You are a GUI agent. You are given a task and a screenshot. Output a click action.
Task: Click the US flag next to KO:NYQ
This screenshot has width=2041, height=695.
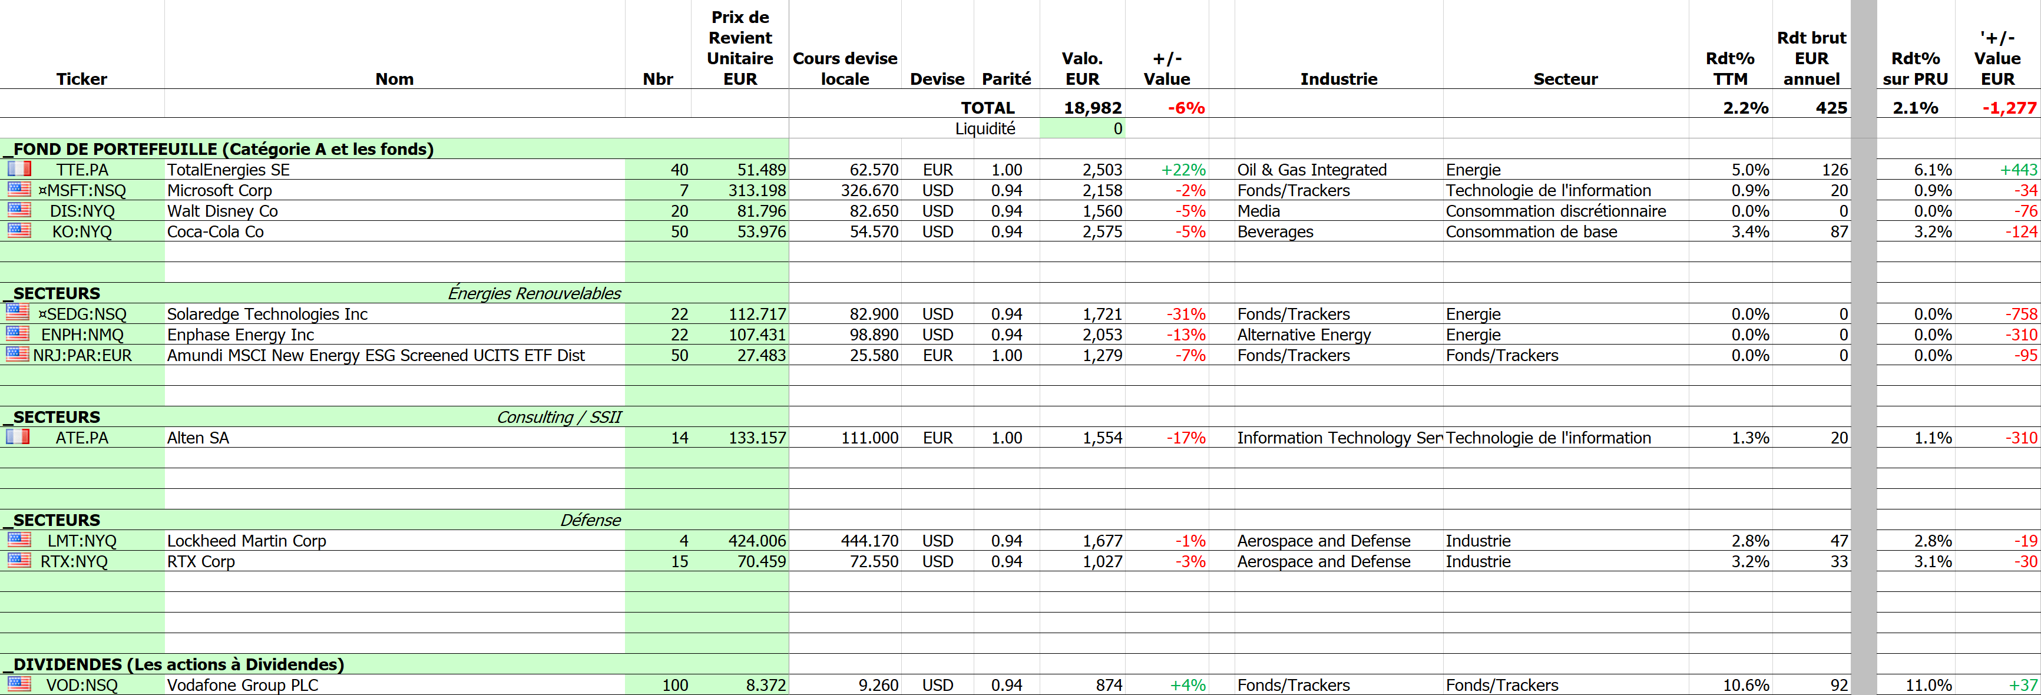tap(19, 231)
